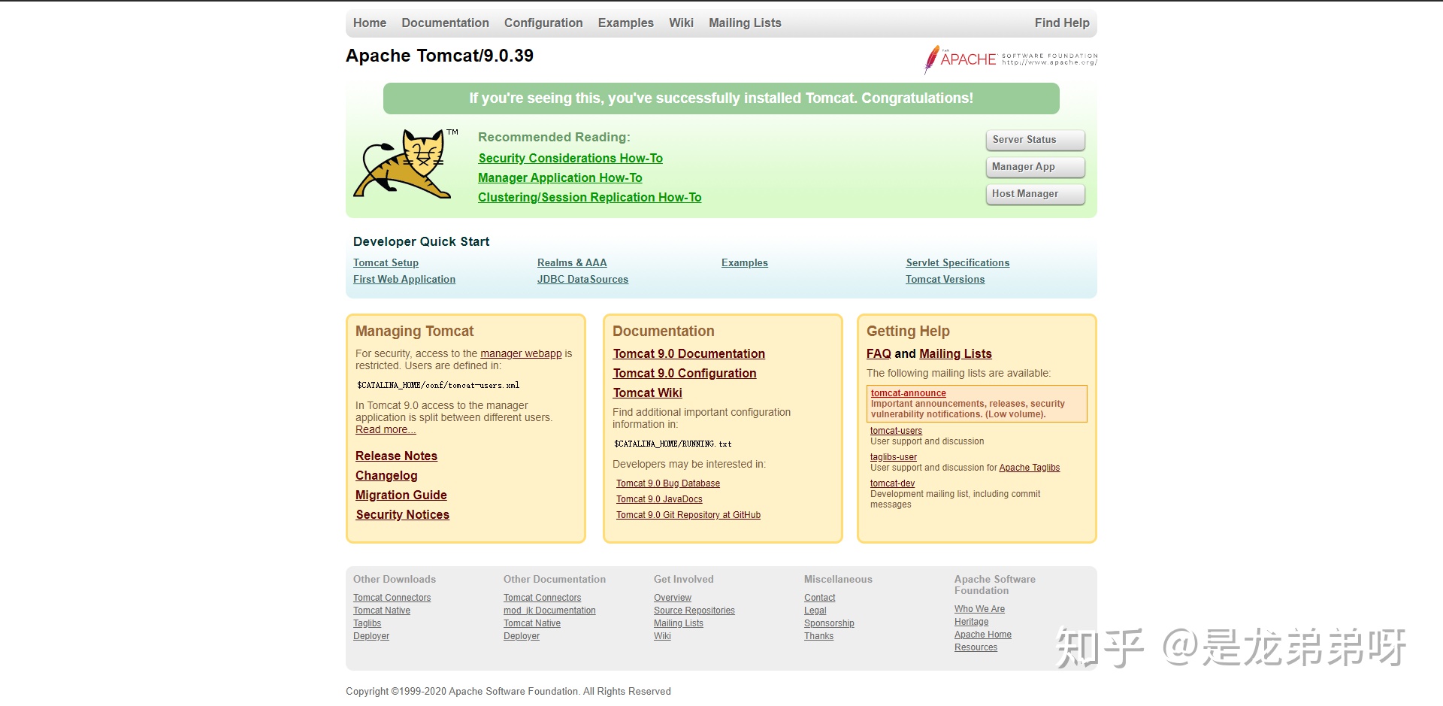Open Tomcat Connectors under Other Downloads
Screen dimensions: 1443x706
pyautogui.click(x=392, y=598)
